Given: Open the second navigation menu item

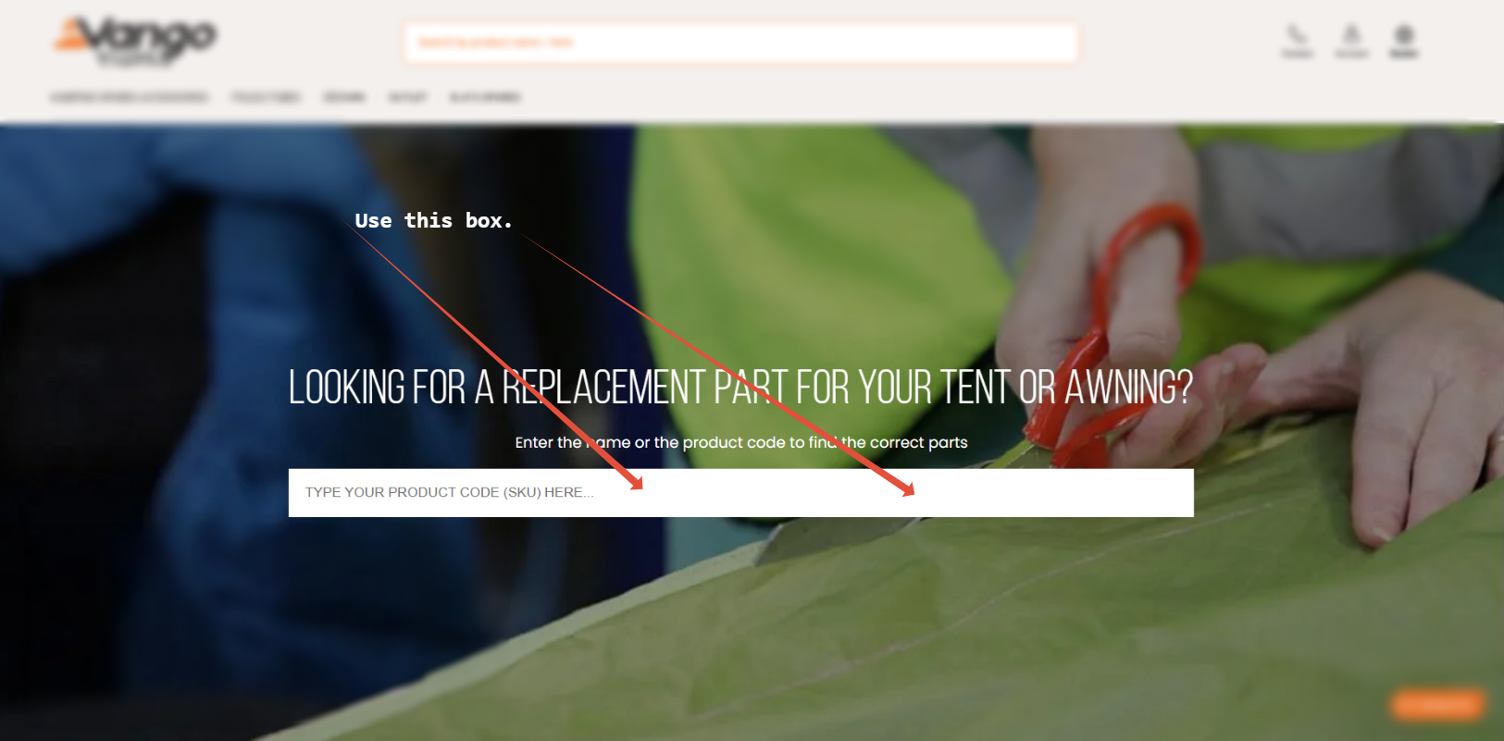Looking at the screenshot, I should click(x=266, y=97).
